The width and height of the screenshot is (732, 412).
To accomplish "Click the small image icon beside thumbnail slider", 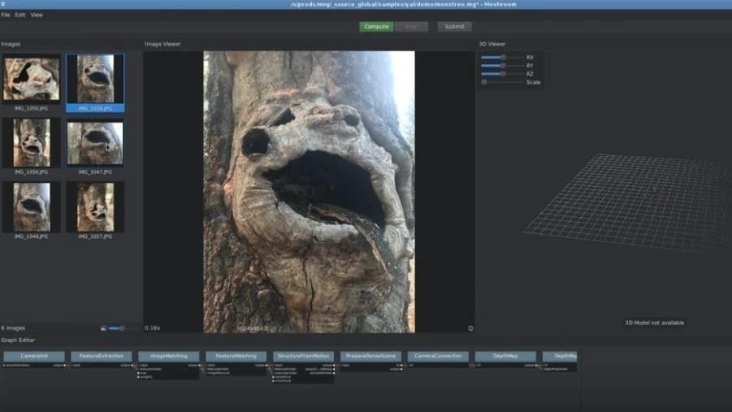I will 104,328.
